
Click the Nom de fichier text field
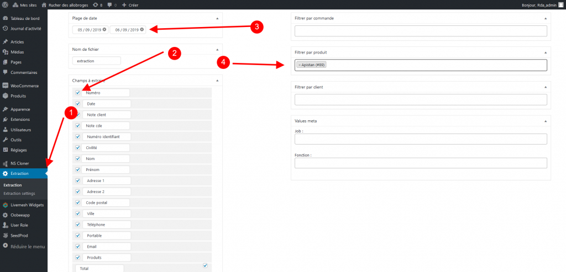click(97, 60)
